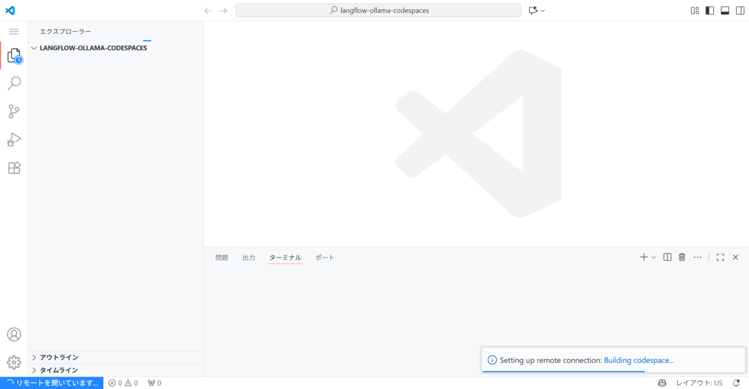The height and width of the screenshot is (389, 749).
Task: Open the Run and Debug view
Action: 14,140
